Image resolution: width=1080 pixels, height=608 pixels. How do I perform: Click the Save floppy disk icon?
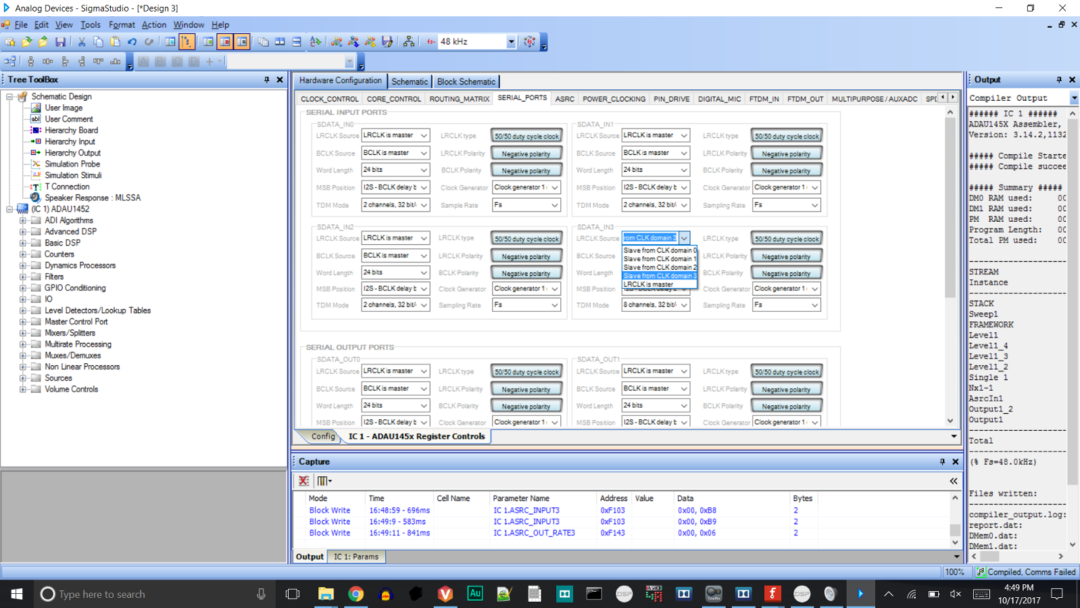[x=60, y=42]
